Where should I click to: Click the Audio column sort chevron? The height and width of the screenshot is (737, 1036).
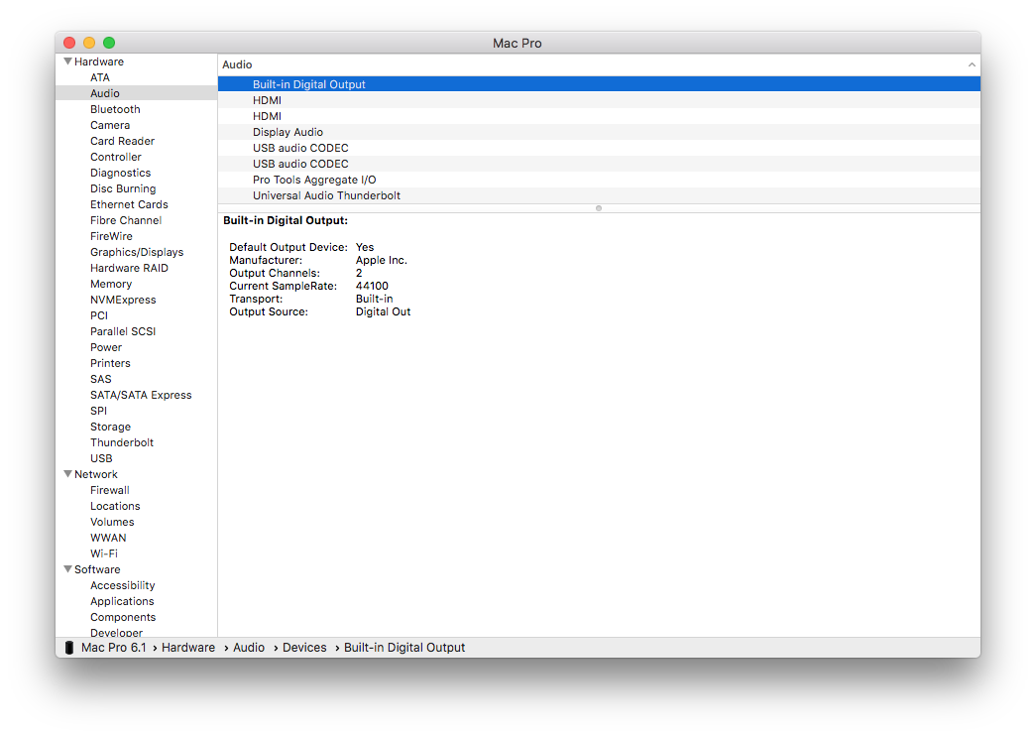pyautogui.click(x=972, y=64)
